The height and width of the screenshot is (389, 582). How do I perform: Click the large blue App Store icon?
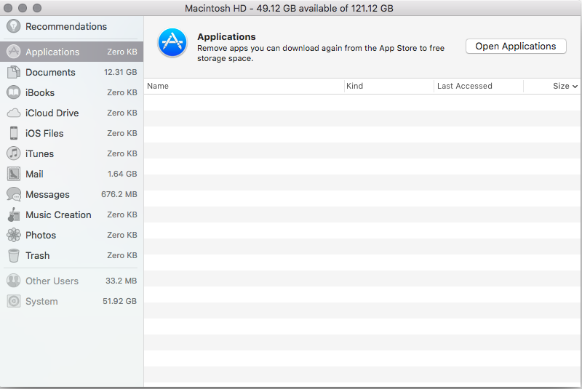coord(172,43)
